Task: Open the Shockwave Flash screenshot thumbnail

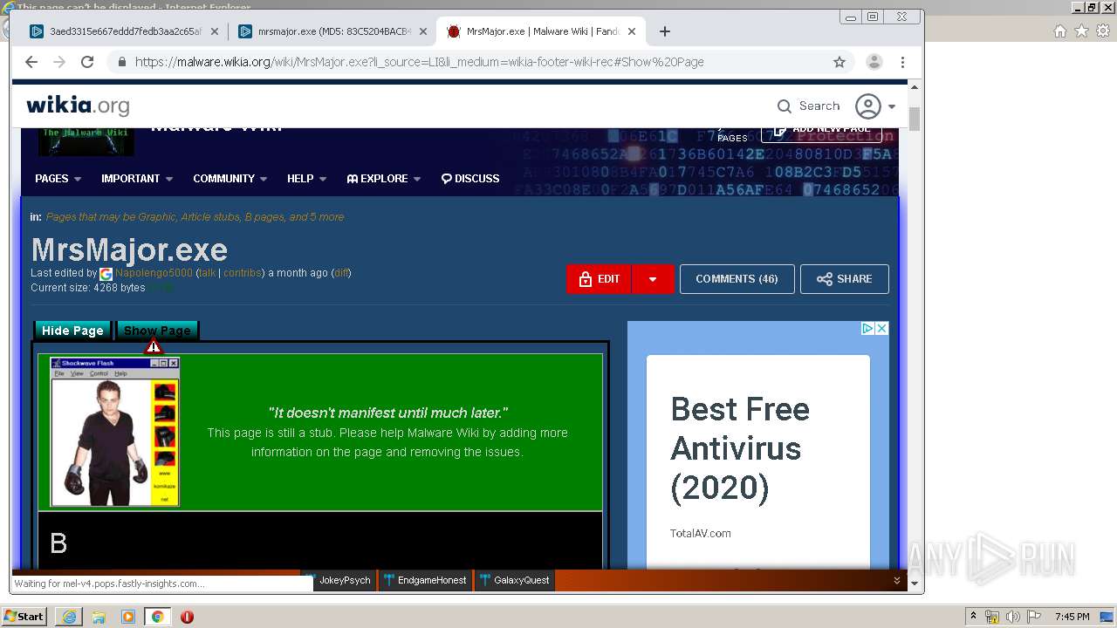Action: [115, 432]
